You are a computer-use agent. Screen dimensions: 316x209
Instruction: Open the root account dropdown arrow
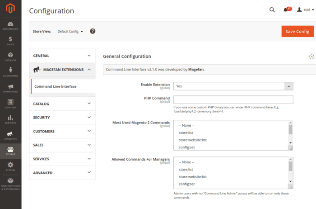[x=313, y=9]
